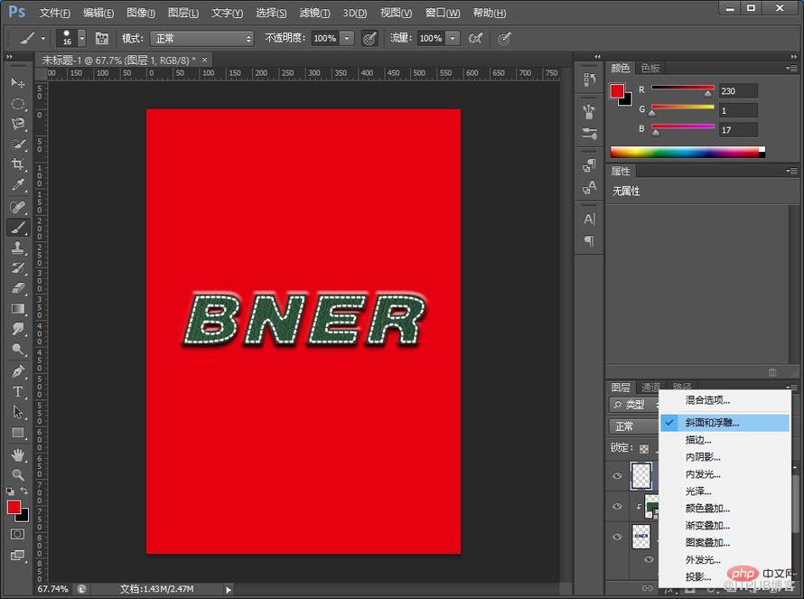Select the Crop tool
Viewport: 804px width, 599px height.
tap(18, 164)
